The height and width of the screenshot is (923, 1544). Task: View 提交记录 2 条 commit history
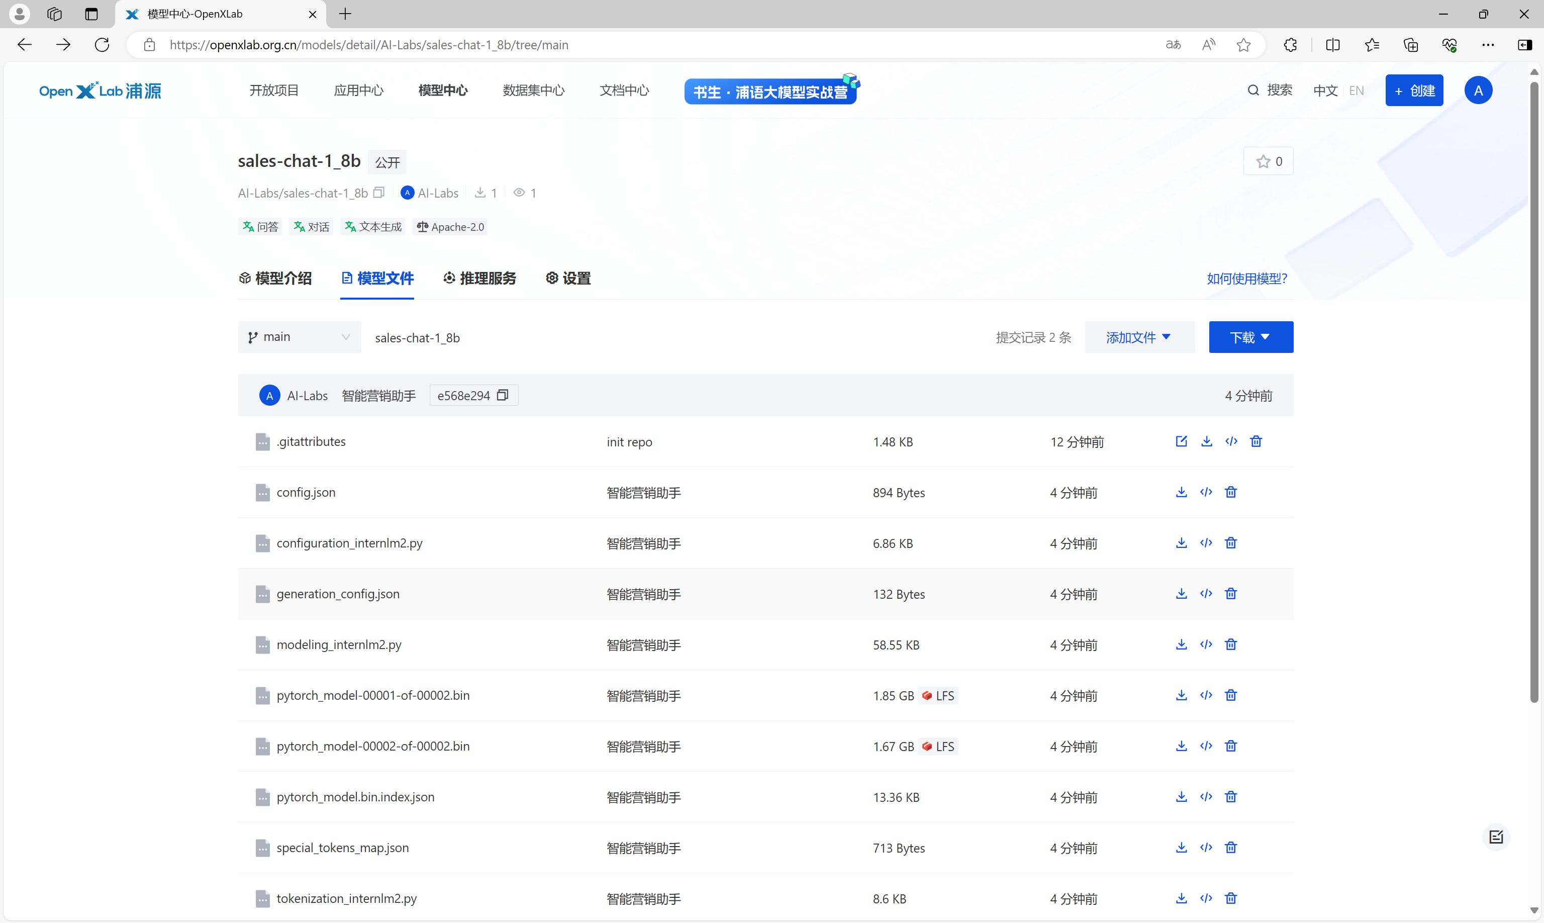(1033, 337)
